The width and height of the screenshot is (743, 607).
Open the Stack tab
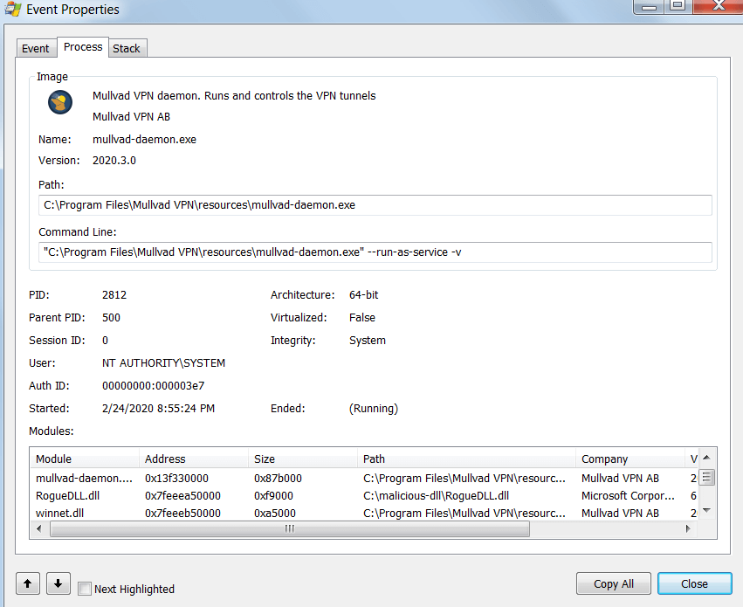pos(127,48)
